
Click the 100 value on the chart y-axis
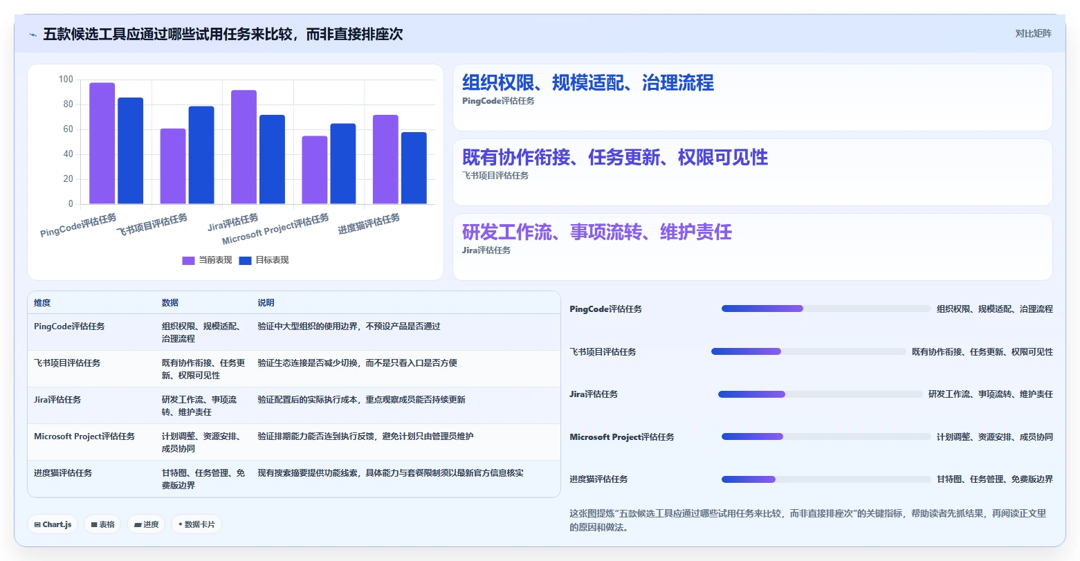[x=66, y=80]
